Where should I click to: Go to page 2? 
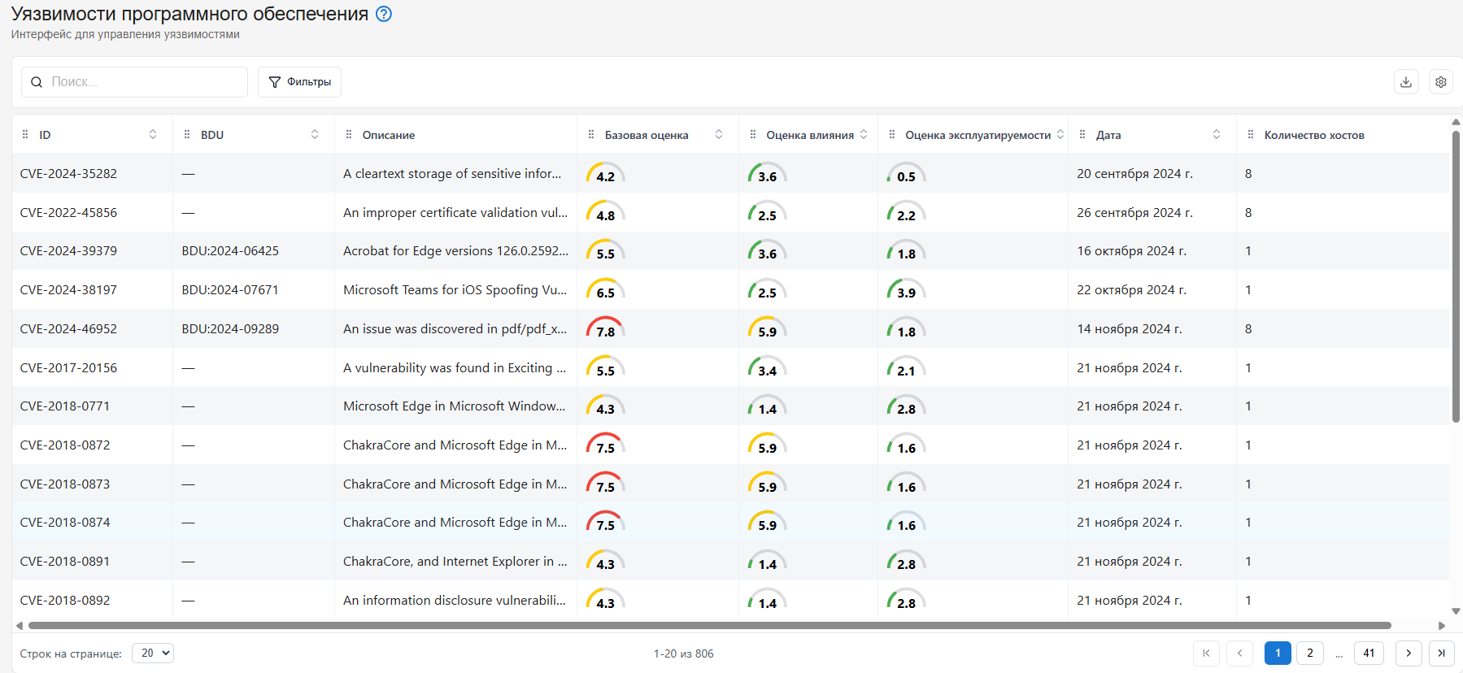(x=1310, y=653)
